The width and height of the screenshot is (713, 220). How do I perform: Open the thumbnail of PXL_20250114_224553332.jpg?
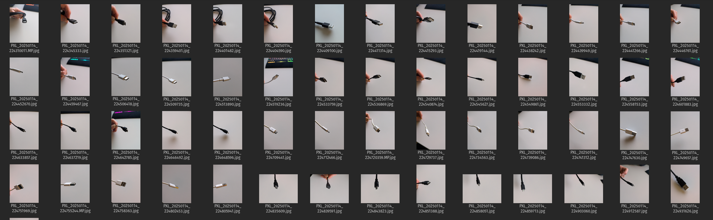pyautogui.click(x=584, y=77)
